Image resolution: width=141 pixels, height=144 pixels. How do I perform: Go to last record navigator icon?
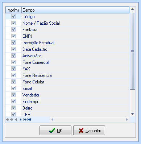coord(29,120)
